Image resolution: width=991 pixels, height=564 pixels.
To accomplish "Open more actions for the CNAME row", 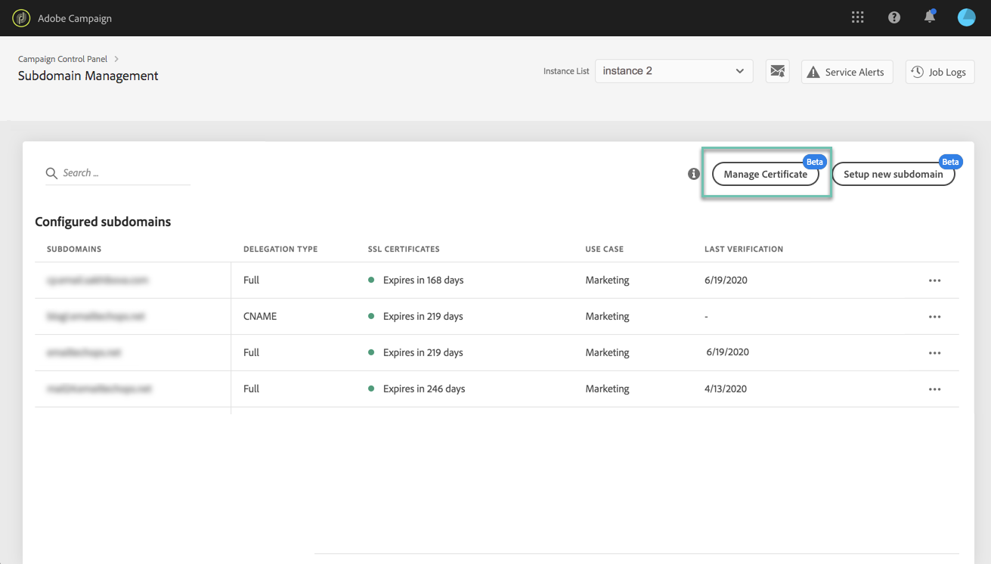I will click(934, 317).
